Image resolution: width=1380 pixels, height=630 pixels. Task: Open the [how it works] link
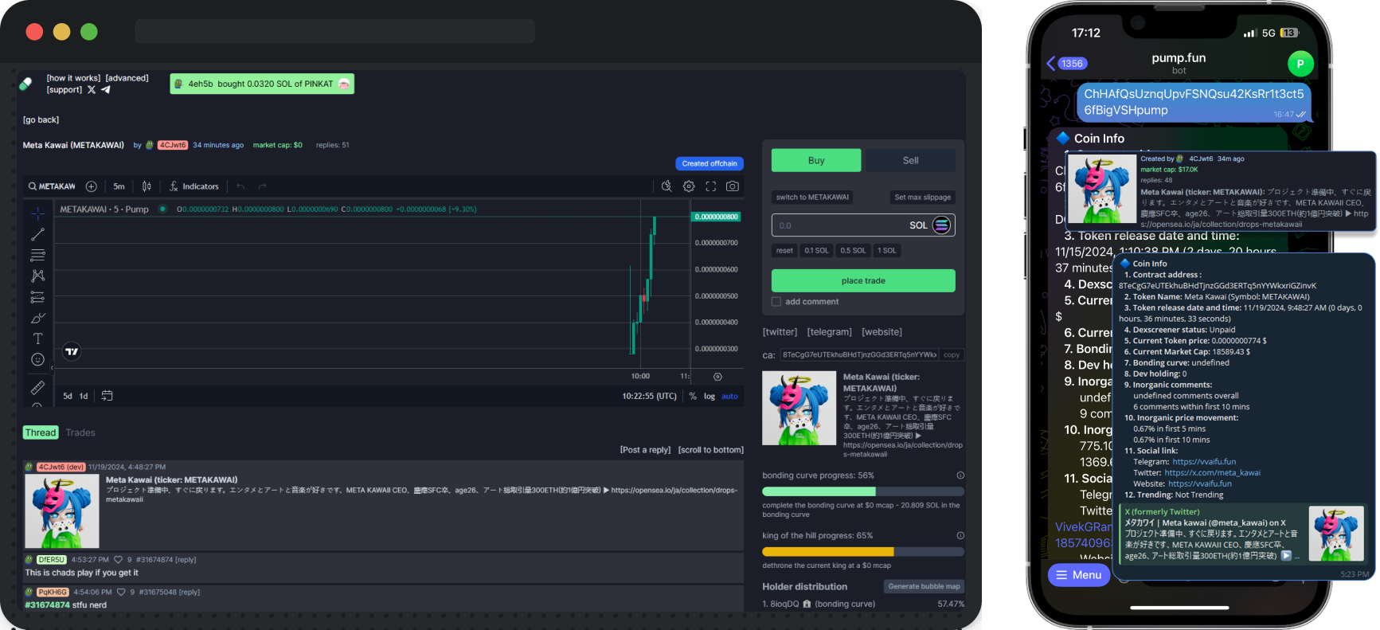[73, 78]
